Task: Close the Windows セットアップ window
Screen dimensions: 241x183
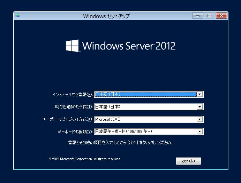Action: (221, 16)
